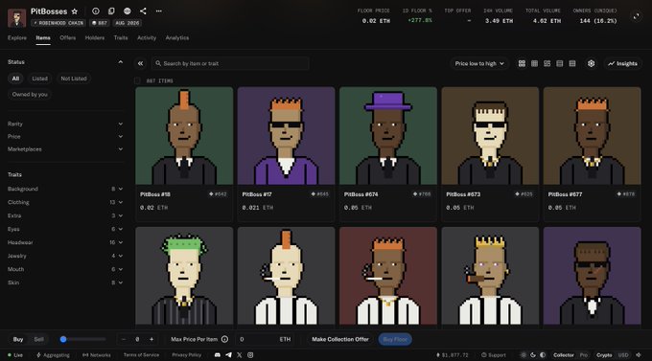Open the Price low to high sort dropdown
The height and width of the screenshot is (361, 652).
(479, 63)
